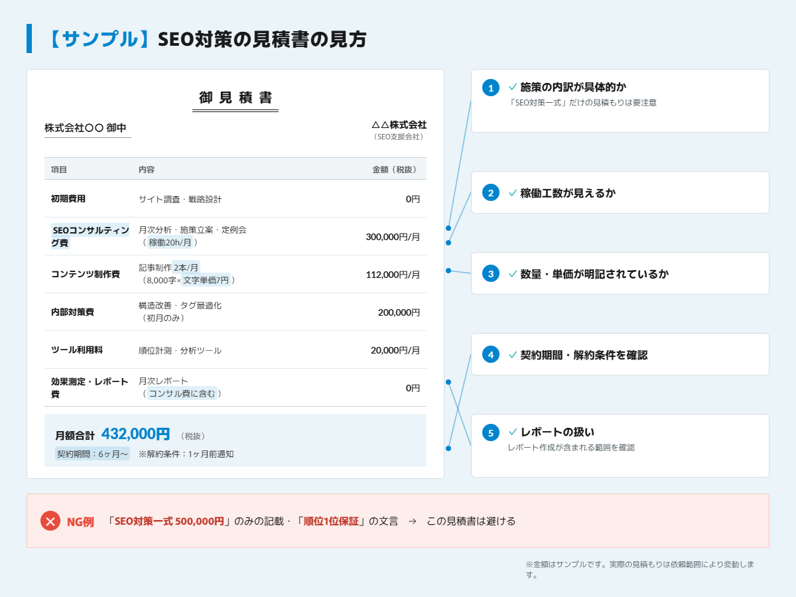Viewport: 796px width, 597px height.
Task: Click the number 1 circle badge
Action: 491,88
